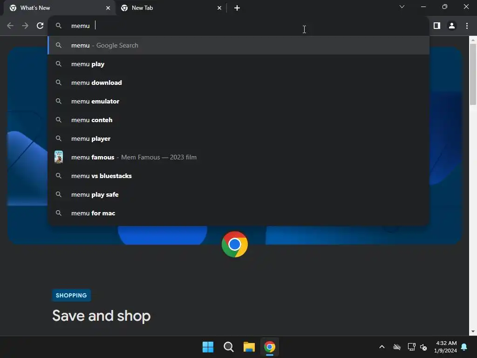The height and width of the screenshot is (358, 477).
Task: Click the Chrome logo on the page
Action: click(x=235, y=244)
